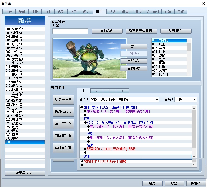Select troop 023:食人魔
The height and width of the screenshot is (194, 208).
coord(25,112)
